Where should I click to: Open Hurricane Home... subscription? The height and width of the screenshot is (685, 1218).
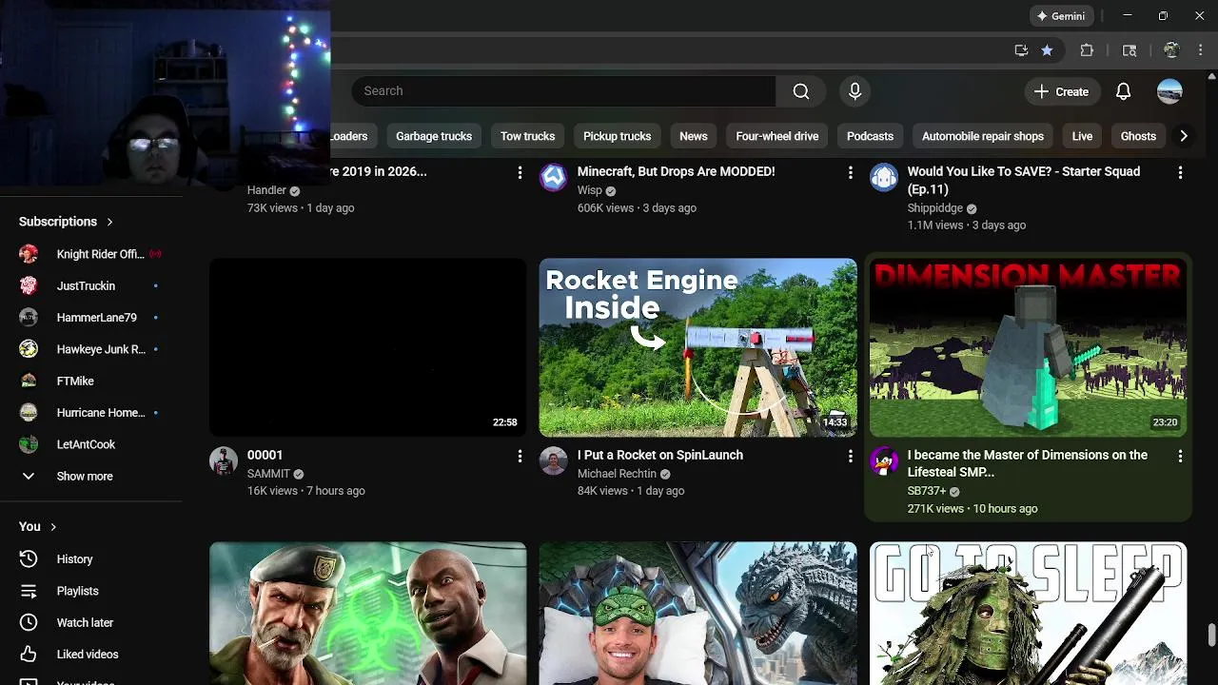(90, 413)
